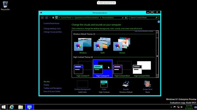Refresh the Personalization page
The width and height of the screenshot is (197, 110).
pyautogui.click(x=126, y=18)
